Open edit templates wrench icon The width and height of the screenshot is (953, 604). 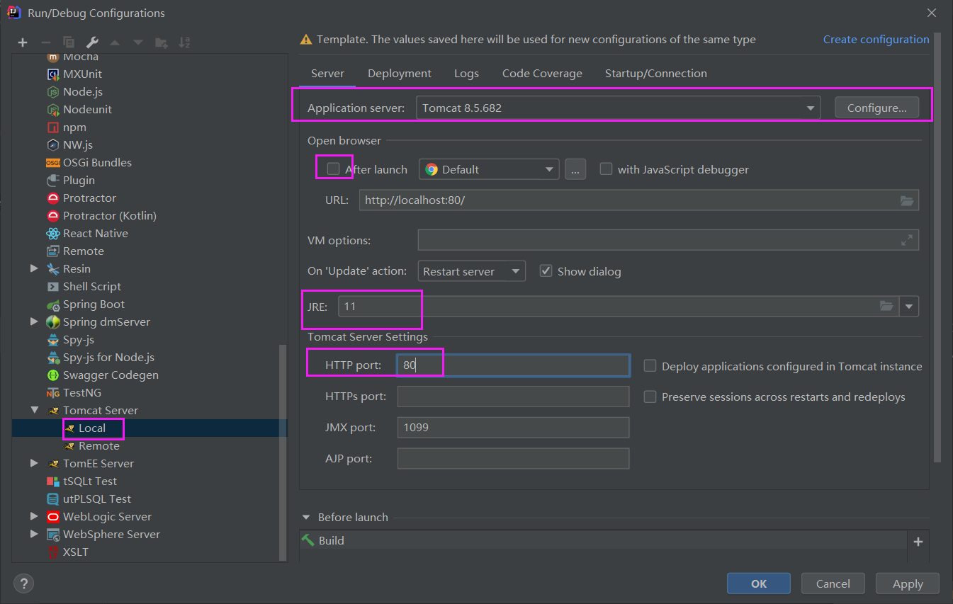click(92, 42)
